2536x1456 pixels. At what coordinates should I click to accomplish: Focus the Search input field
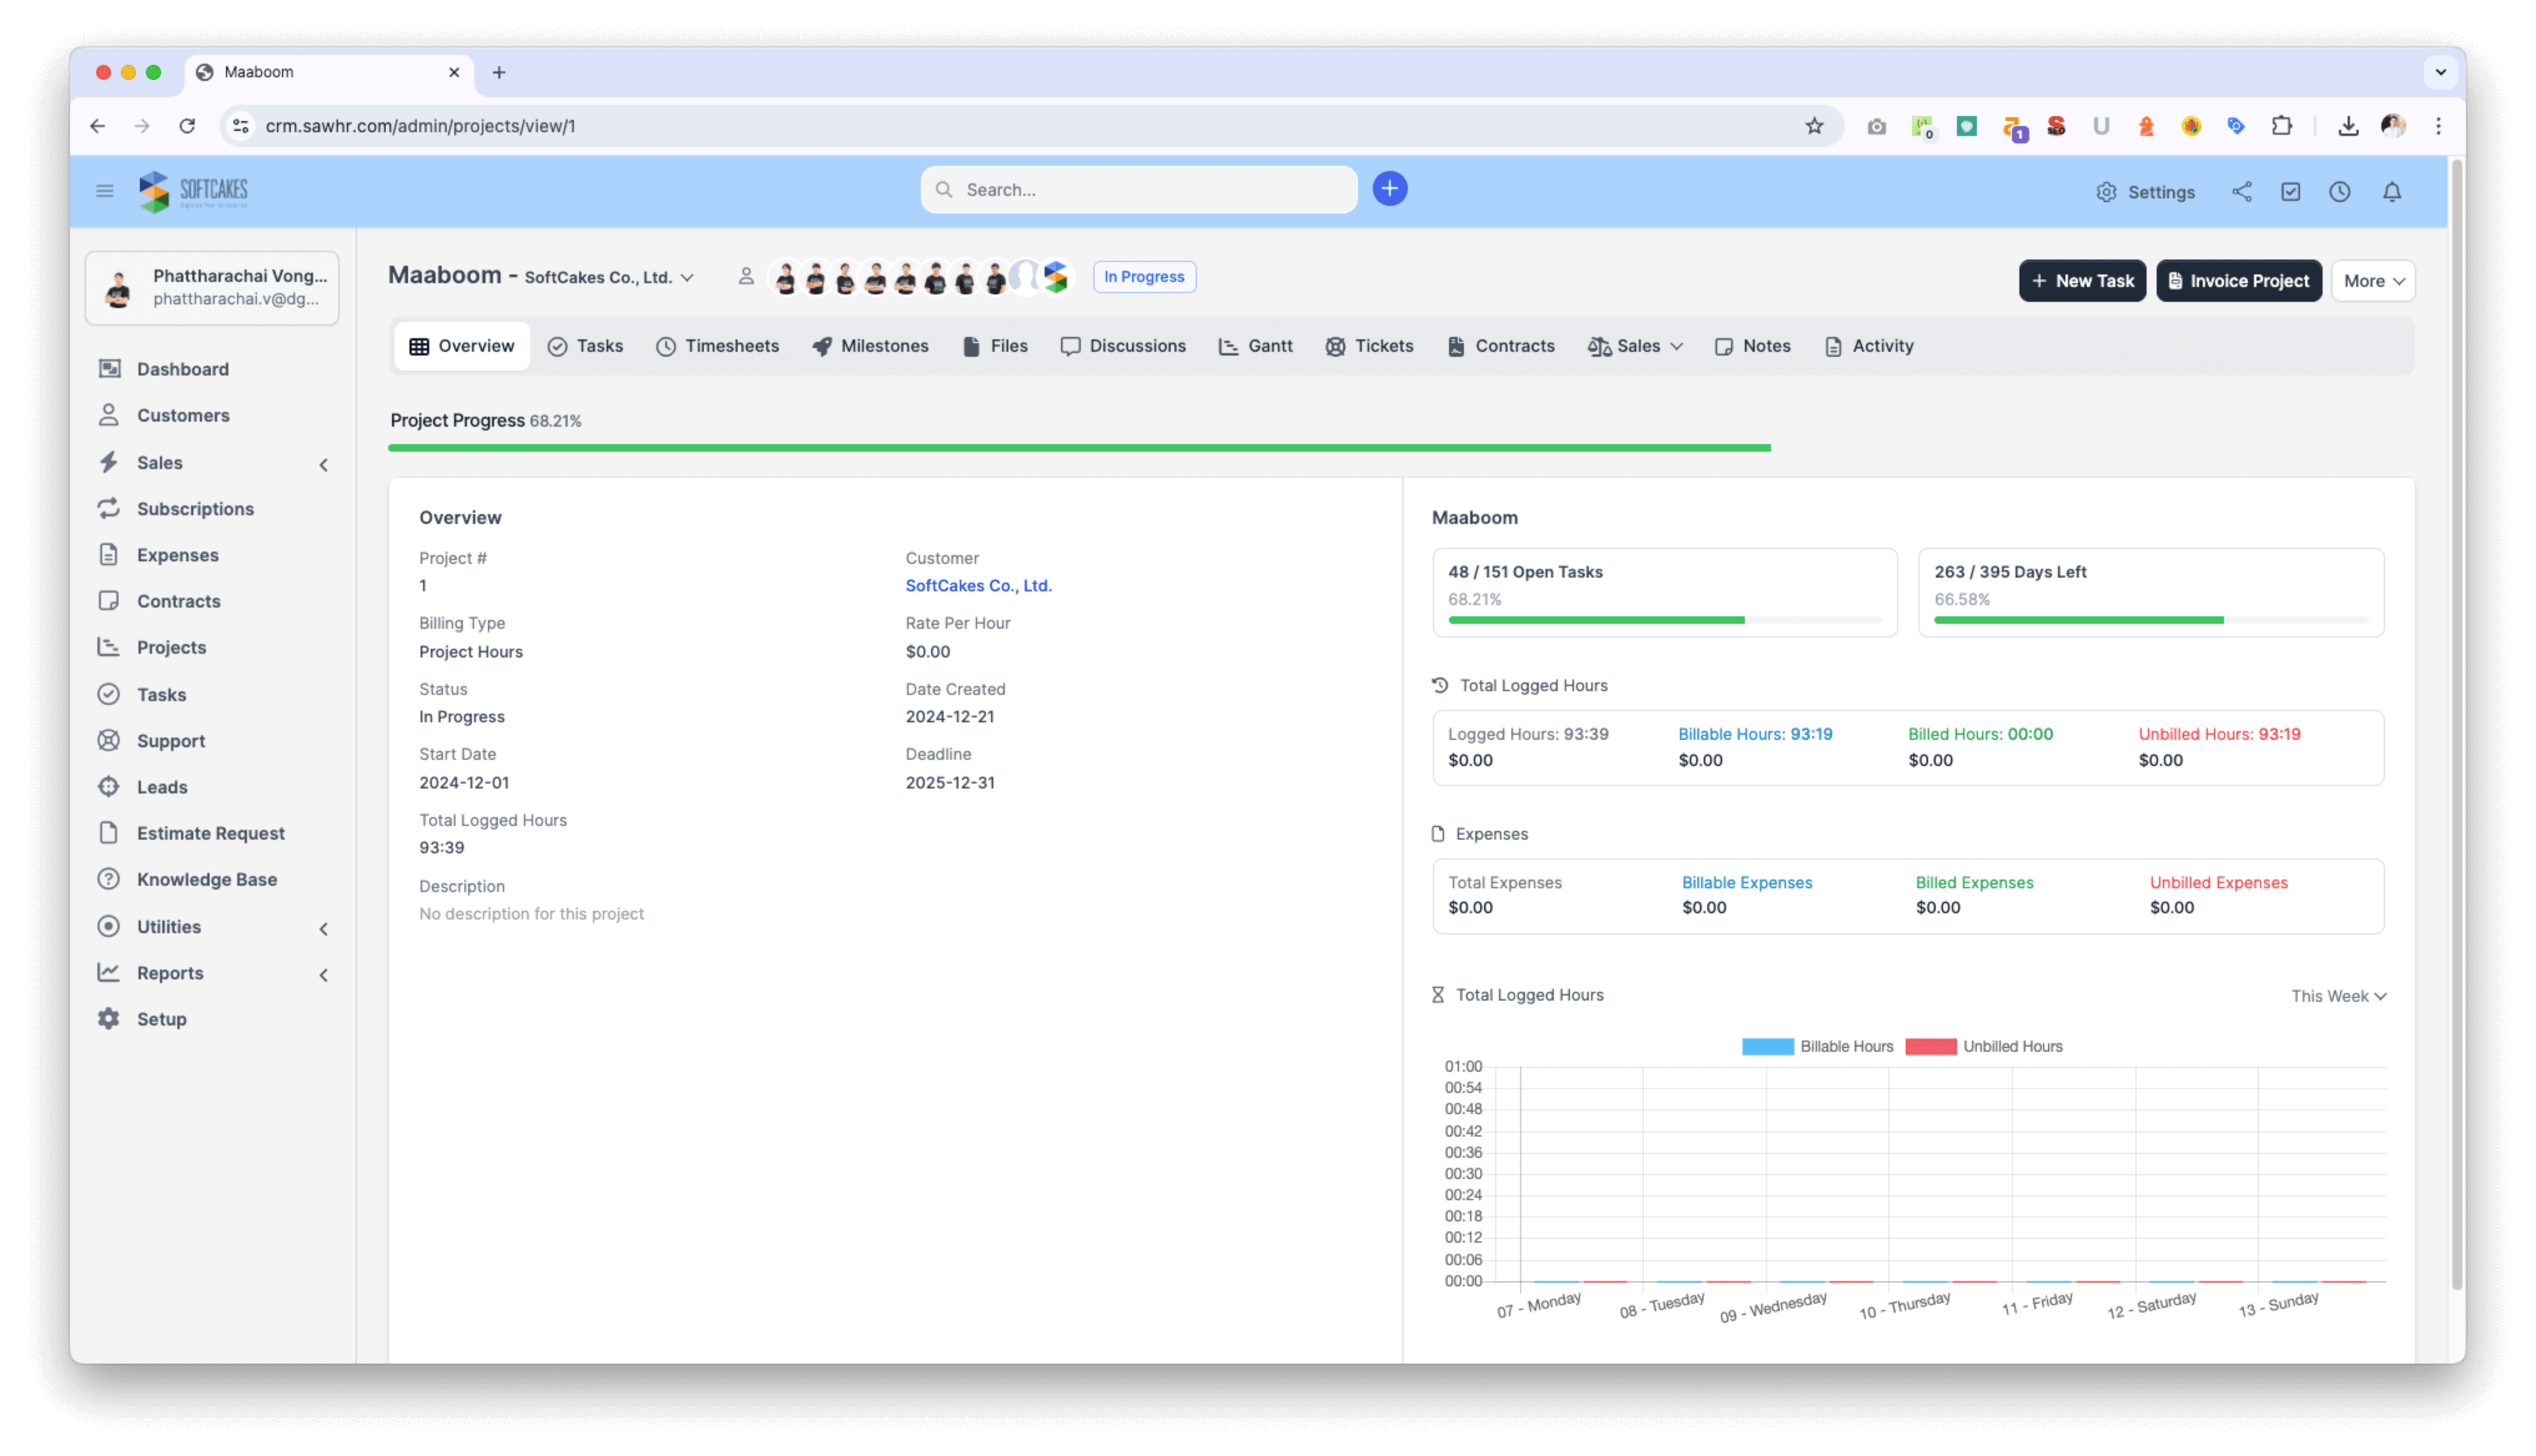pyautogui.click(x=1138, y=190)
